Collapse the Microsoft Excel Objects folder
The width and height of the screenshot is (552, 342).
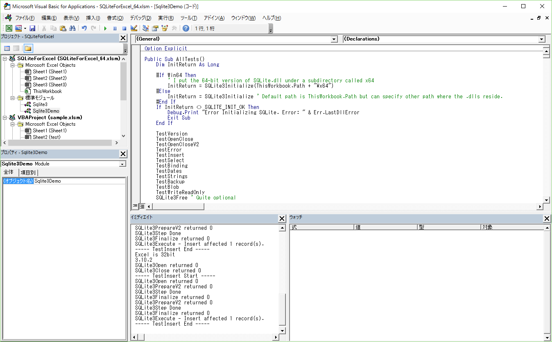coord(12,65)
